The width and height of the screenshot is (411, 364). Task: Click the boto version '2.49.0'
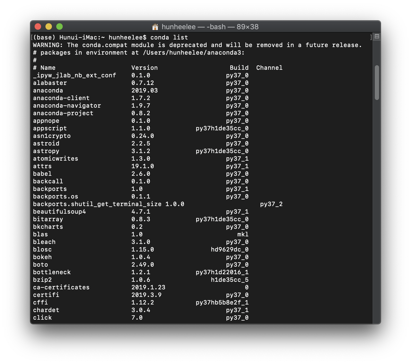tap(143, 264)
